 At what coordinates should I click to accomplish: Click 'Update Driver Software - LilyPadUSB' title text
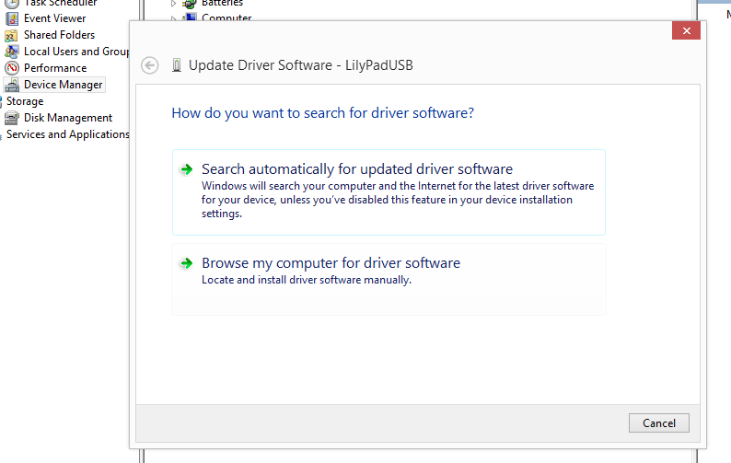301,65
